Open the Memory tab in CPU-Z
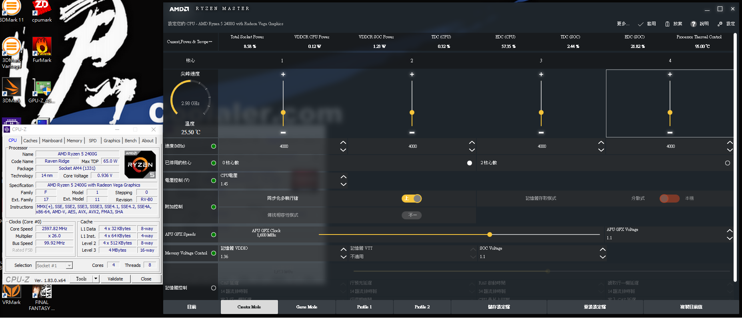The height and width of the screenshot is (318, 742). 74,141
